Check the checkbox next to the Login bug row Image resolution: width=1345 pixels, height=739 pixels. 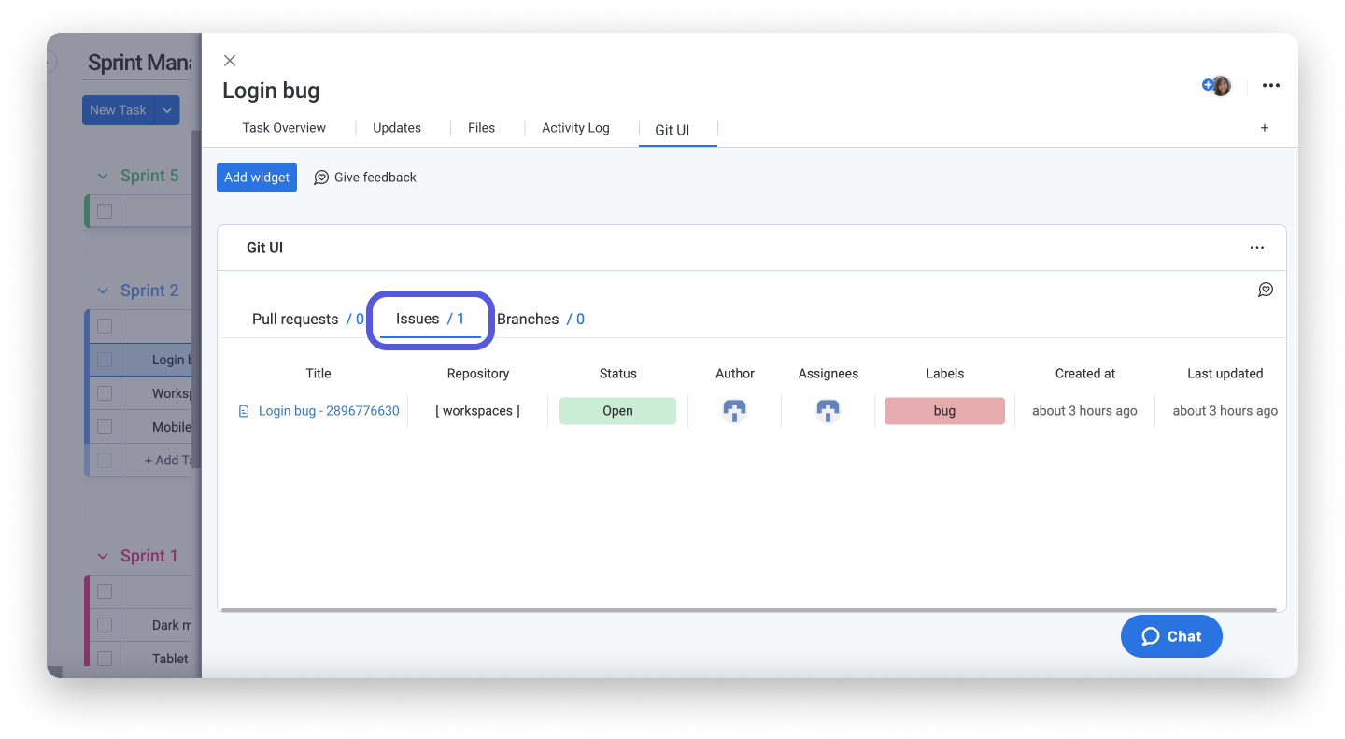[103, 359]
